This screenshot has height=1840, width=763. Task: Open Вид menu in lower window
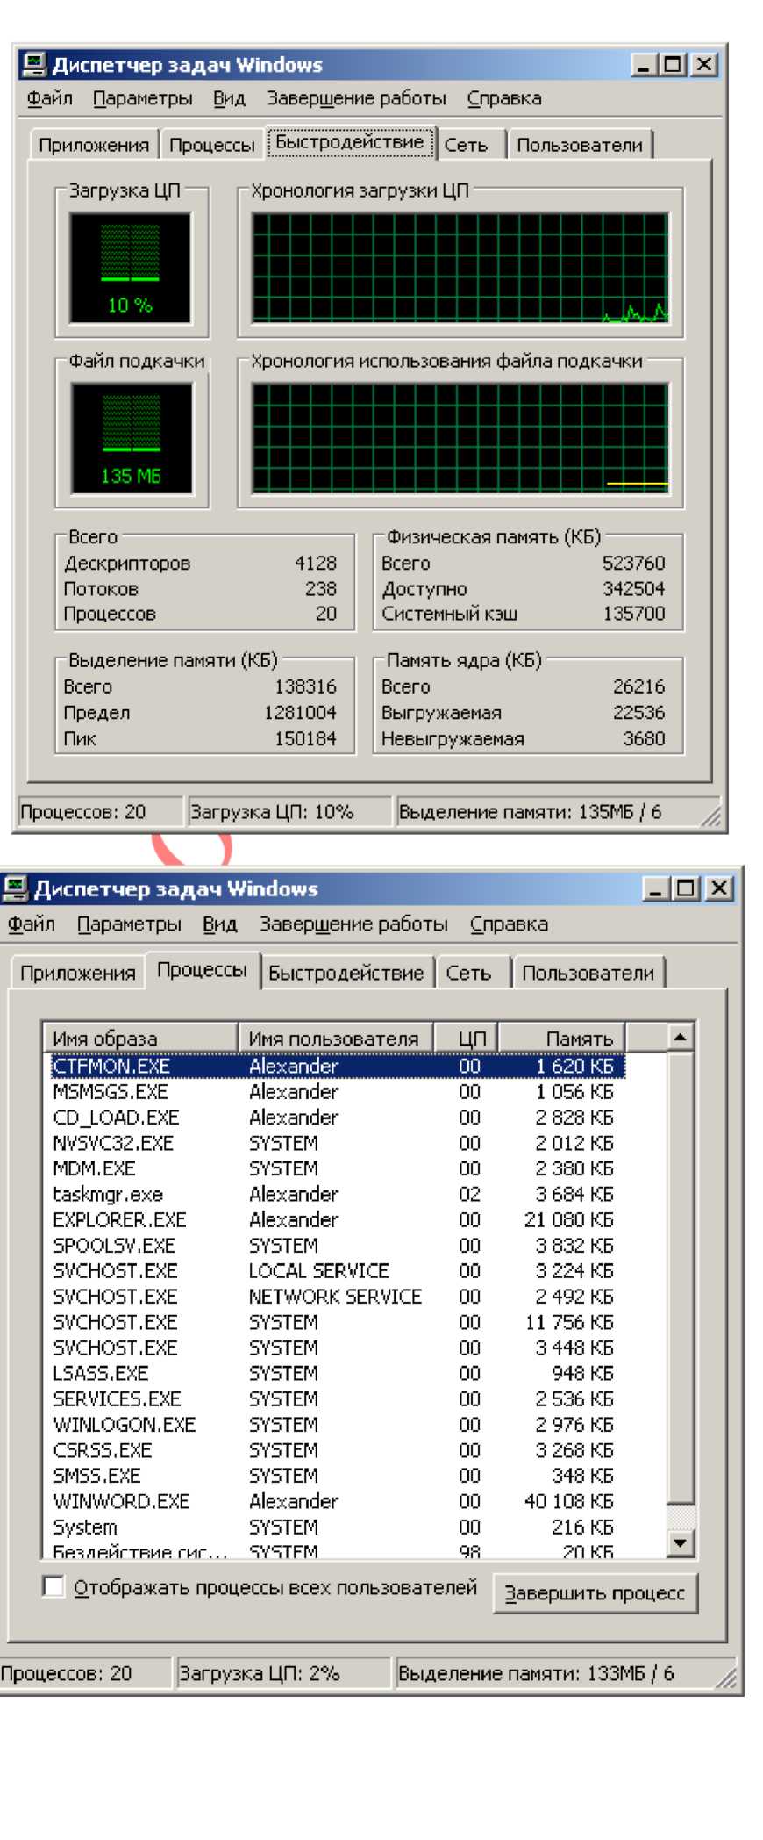coord(220,924)
